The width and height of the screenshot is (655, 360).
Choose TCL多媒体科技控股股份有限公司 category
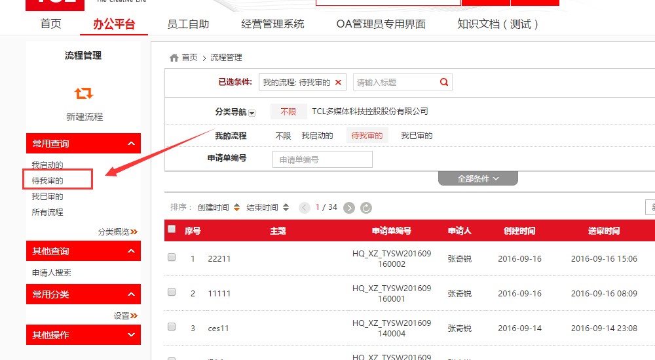[x=370, y=111]
